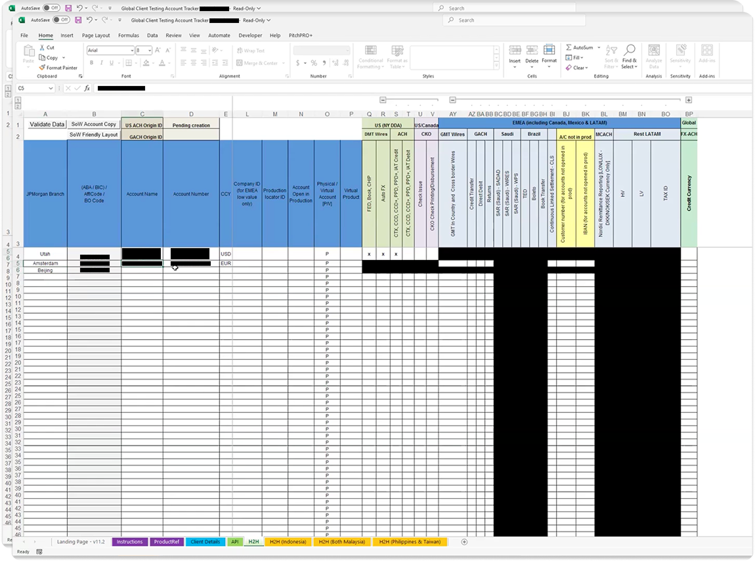Select the Format Painter tool
The height and width of the screenshot is (573, 755).
(x=58, y=68)
